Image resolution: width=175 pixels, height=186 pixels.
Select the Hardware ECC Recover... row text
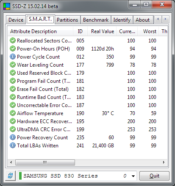44,121
